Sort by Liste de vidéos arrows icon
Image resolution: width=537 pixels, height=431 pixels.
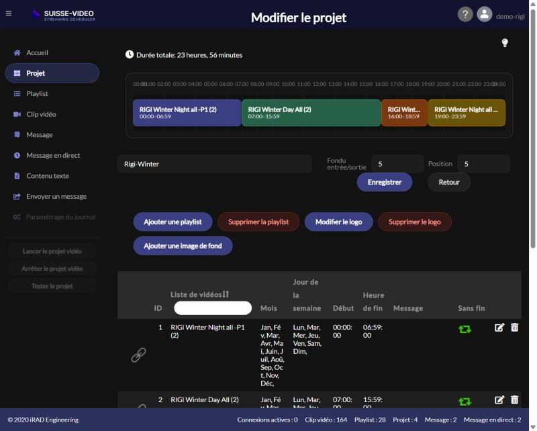(x=226, y=294)
